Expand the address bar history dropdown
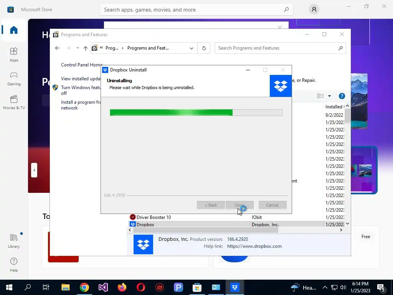 click(192, 48)
